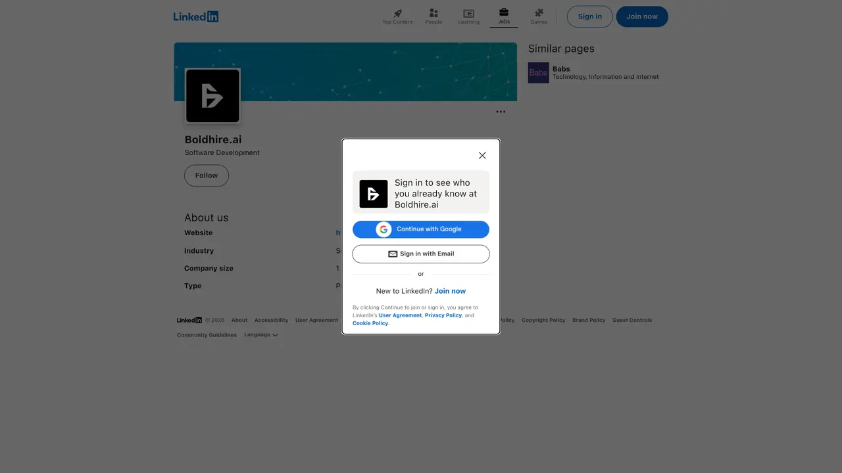Click the Babs logo thumbnail under Similar pages
This screenshot has height=473, width=842.
click(539, 73)
